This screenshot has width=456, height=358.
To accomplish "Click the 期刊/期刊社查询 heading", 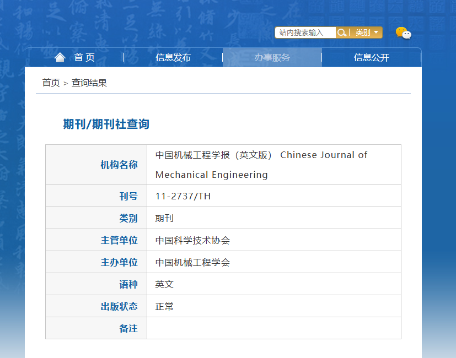I will point(106,124).
